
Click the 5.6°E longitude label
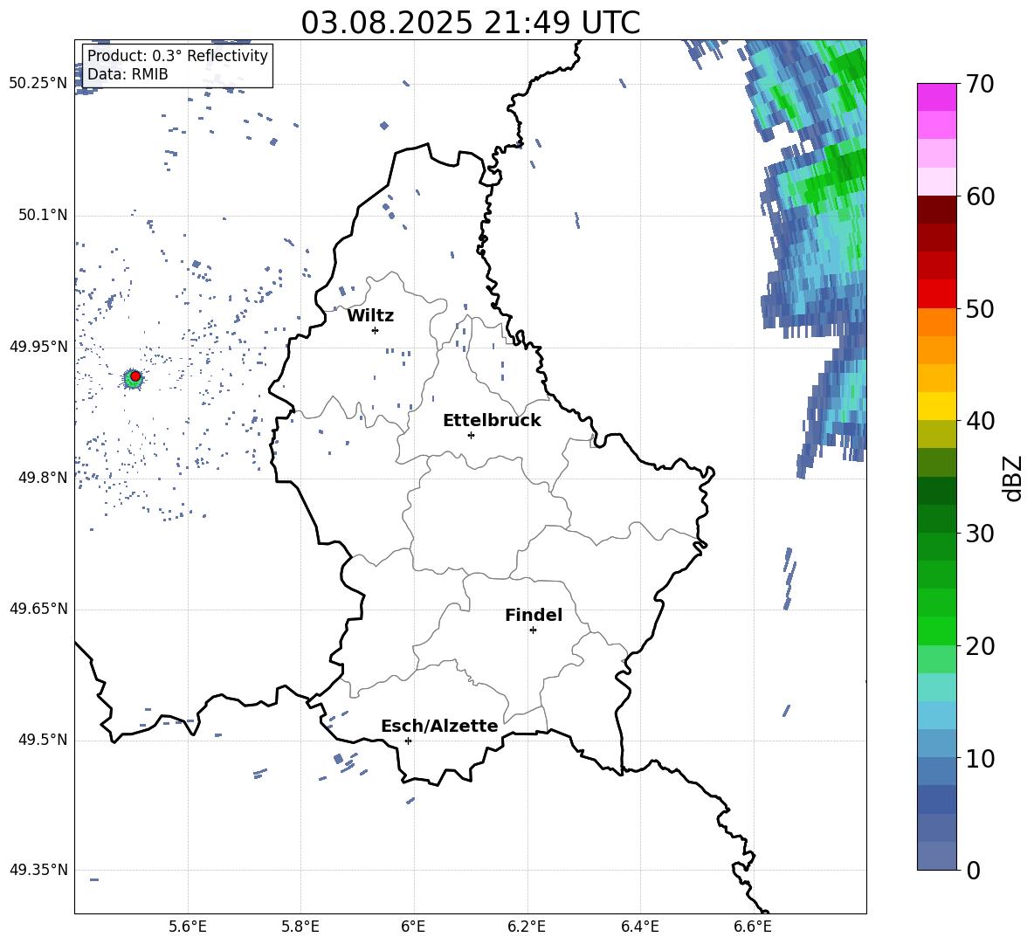[x=188, y=927]
